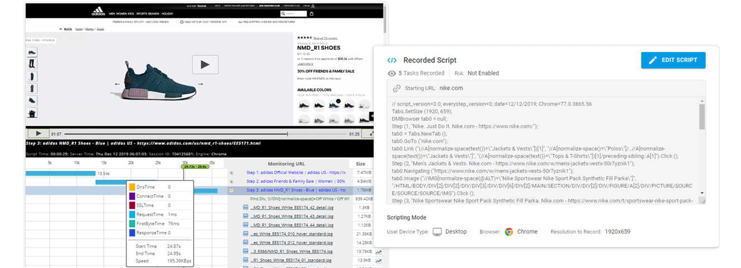Select fifth shoe angled-view thumbnail
Viewport: 741px width, 268px height.
click(32, 101)
